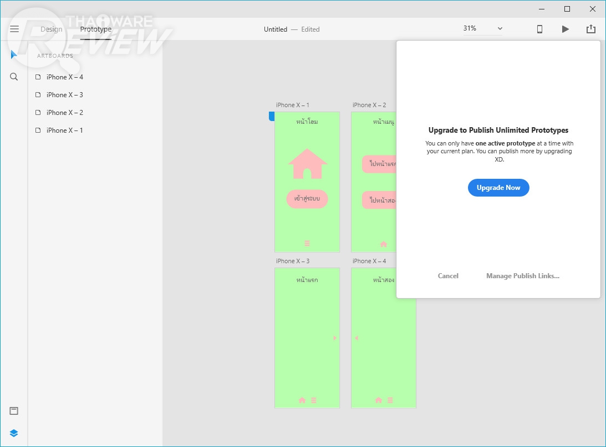Click the blue home-screen flag on iPhone X – 1
606x447 pixels.
[x=272, y=116]
